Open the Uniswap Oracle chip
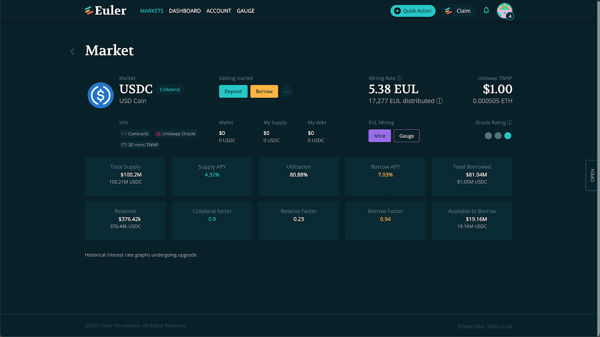The height and width of the screenshot is (337, 600). (176, 134)
